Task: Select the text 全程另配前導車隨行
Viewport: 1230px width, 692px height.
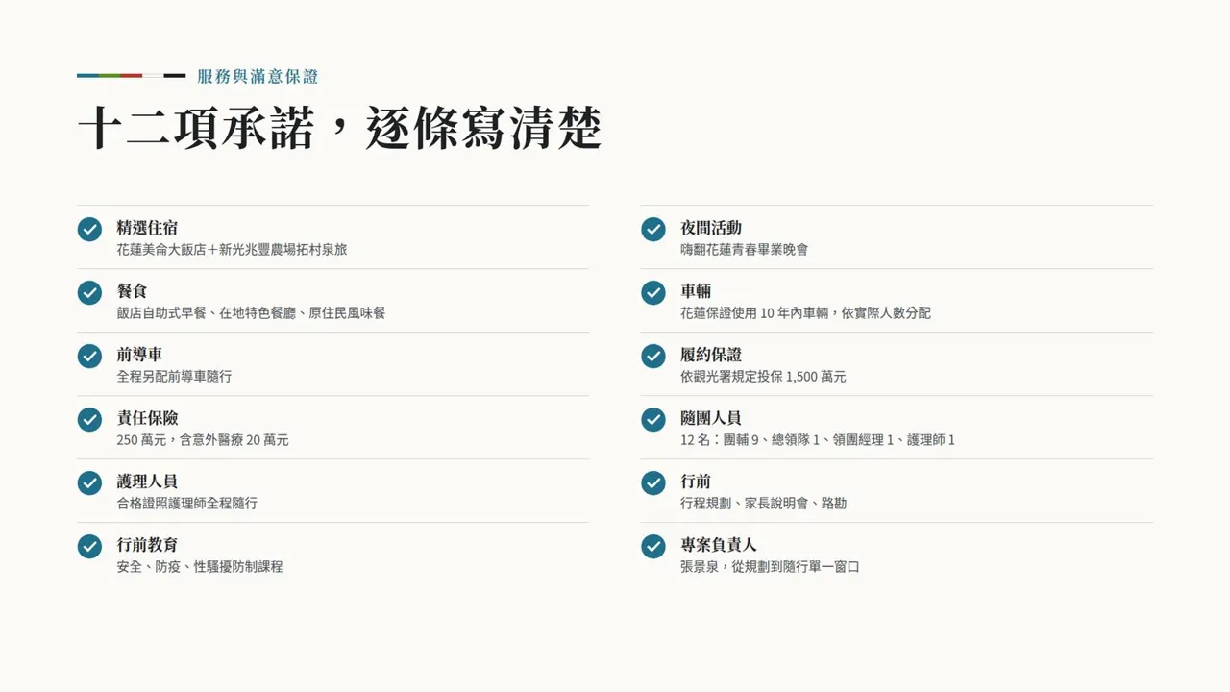Action: tap(174, 377)
